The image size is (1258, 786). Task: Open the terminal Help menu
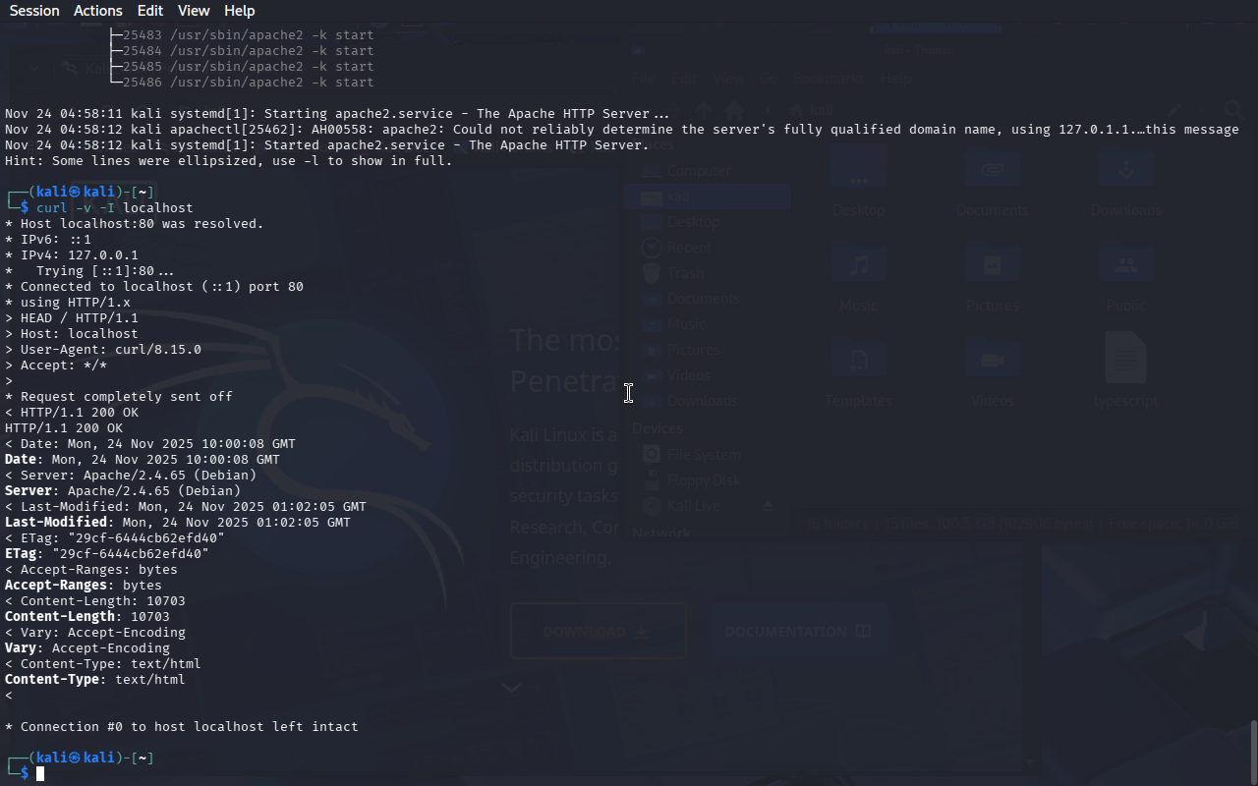click(x=239, y=11)
